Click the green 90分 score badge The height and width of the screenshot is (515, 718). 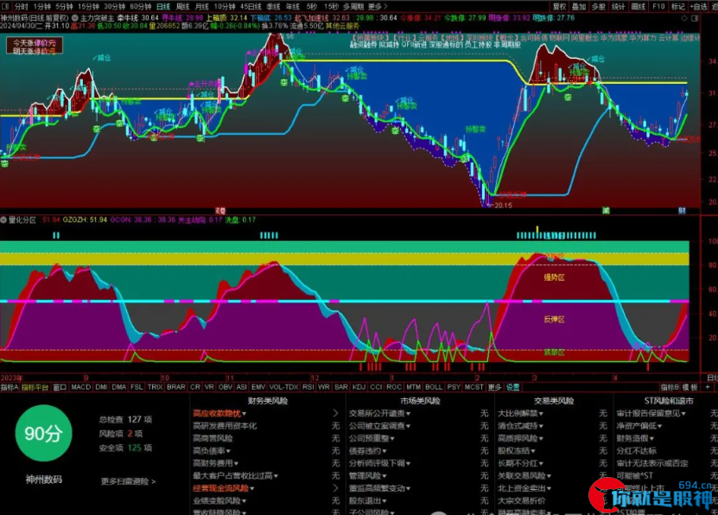click(x=43, y=433)
